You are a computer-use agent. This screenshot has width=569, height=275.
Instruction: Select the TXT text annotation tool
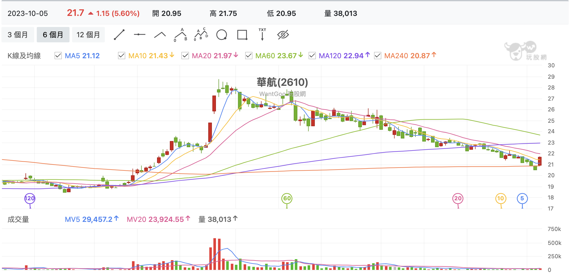pyautogui.click(x=262, y=34)
